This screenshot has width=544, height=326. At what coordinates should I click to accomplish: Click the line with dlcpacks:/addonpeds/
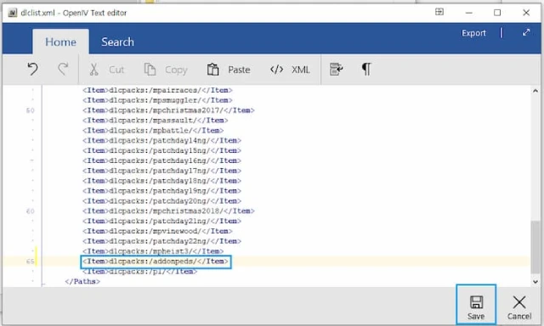tap(156, 261)
